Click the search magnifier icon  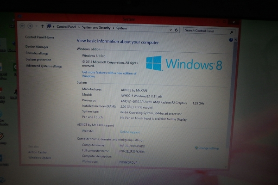[x=232, y=32]
